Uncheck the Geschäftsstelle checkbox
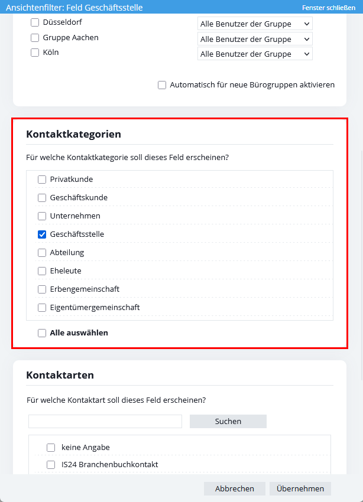 pyautogui.click(x=42, y=234)
